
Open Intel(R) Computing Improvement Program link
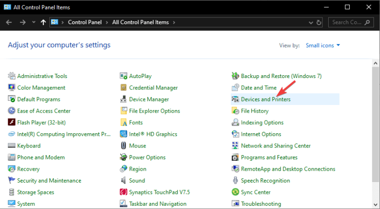pos(64,134)
